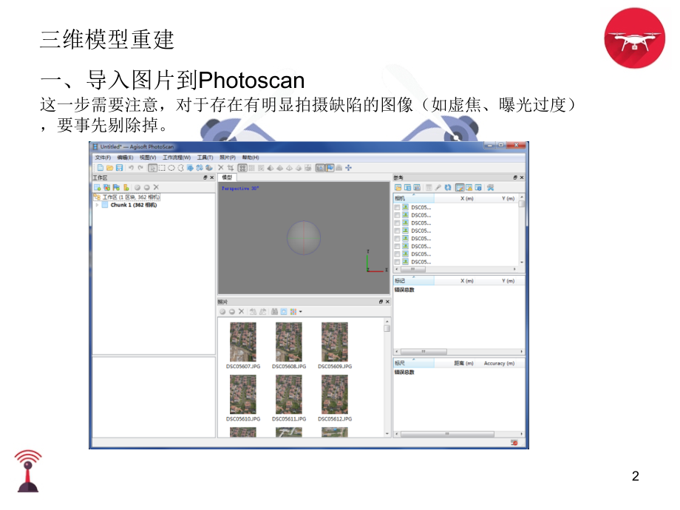Screen dimensions: 680x510
Task: Click the Add Chunk icon in workspace panel
Action: coord(97,188)
